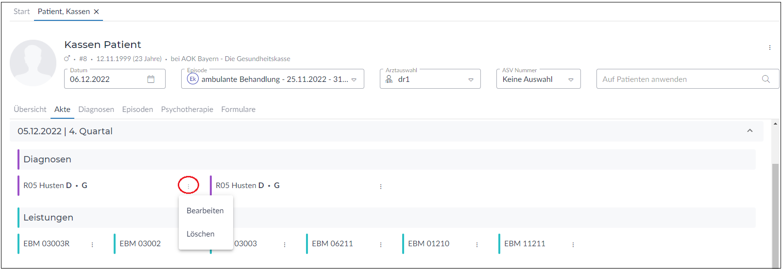Collapse the 05.12.2022 quarter section
The height and width of the screenshot is (269, 782).
[x=749, y=131]
